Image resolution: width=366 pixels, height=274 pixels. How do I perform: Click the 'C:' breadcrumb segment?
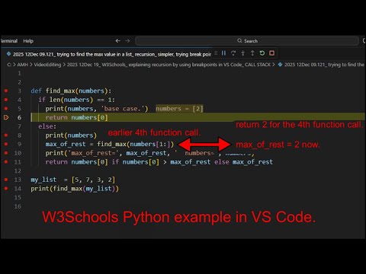coord(9,65)
